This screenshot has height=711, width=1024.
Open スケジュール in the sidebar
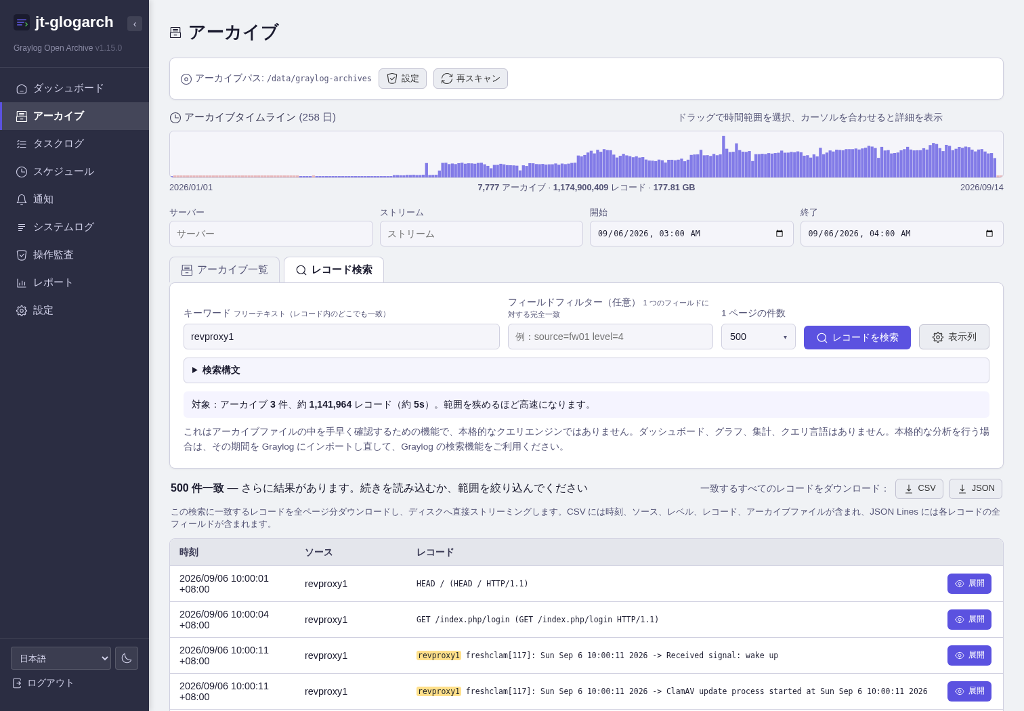(x=74, y=171)
